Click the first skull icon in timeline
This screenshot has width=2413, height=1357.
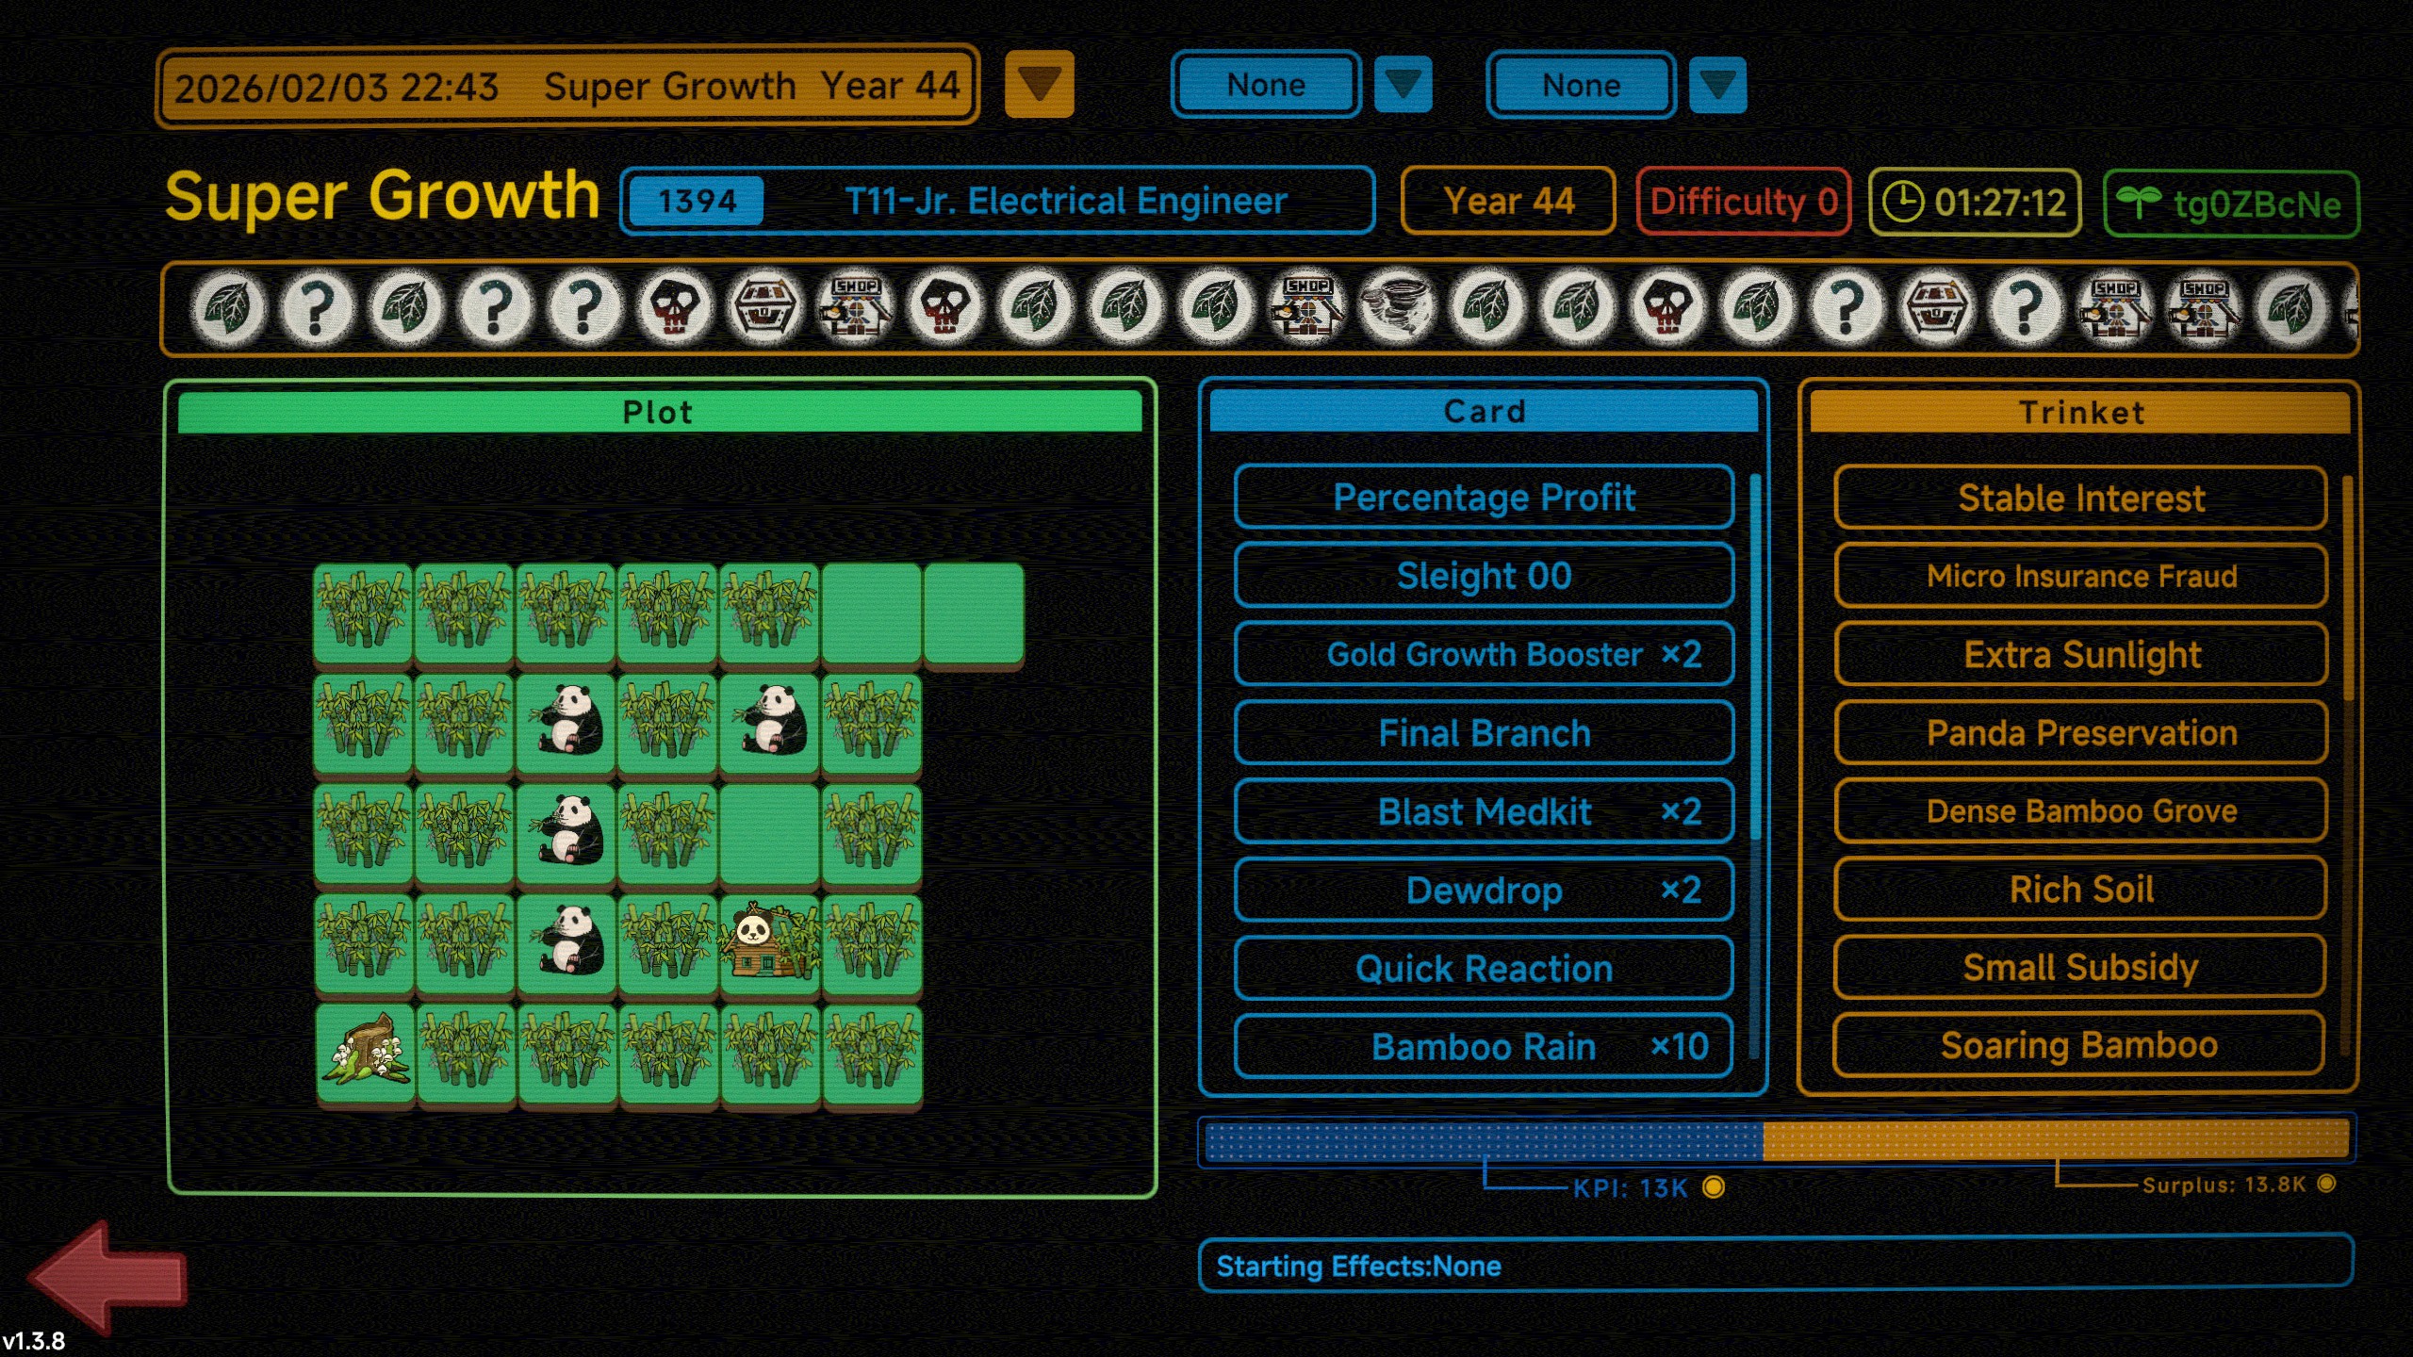(674, 306)
